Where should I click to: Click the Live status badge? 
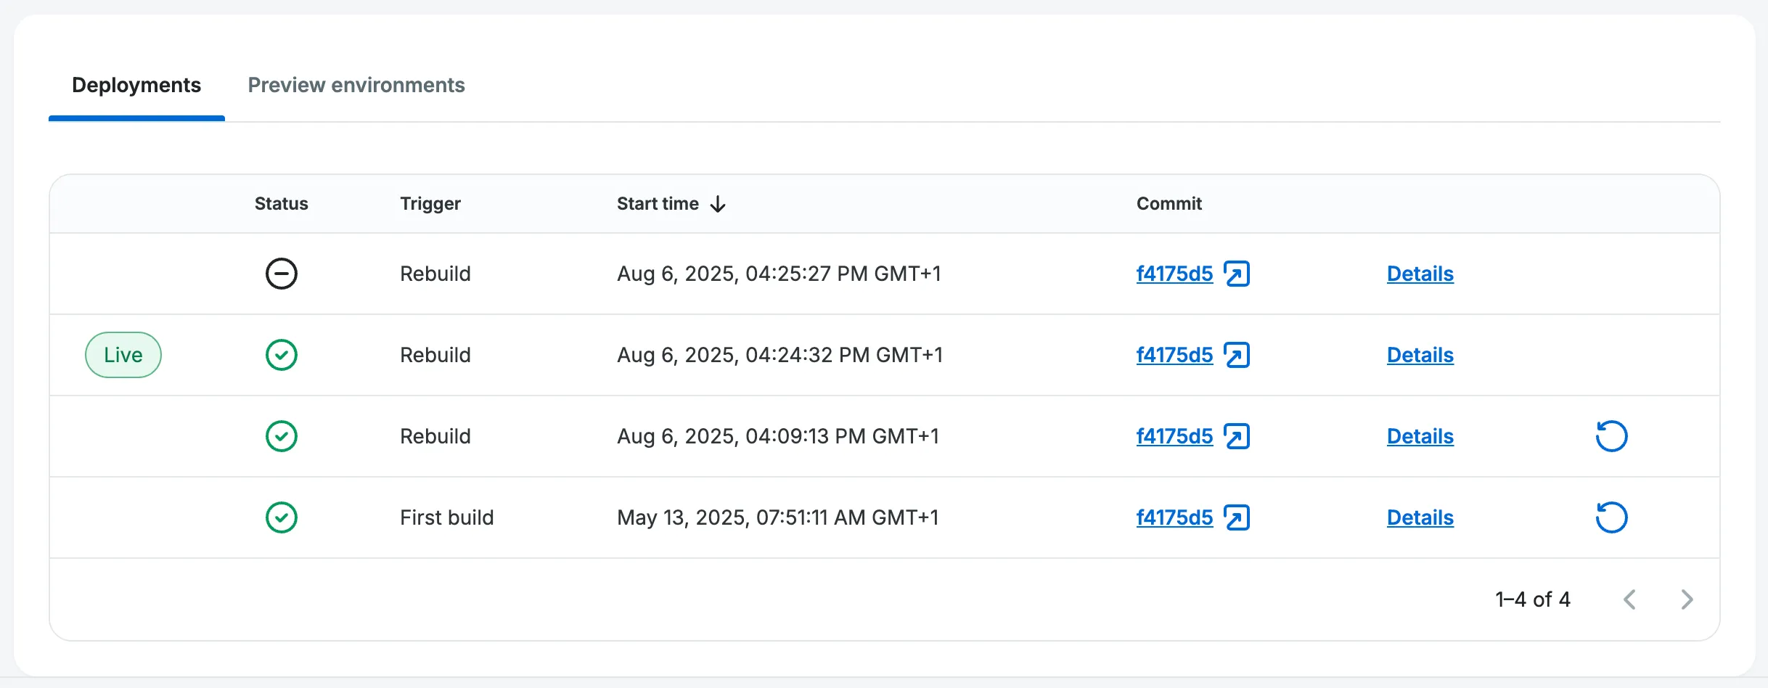pyautogui.click(x=123, y=355)
